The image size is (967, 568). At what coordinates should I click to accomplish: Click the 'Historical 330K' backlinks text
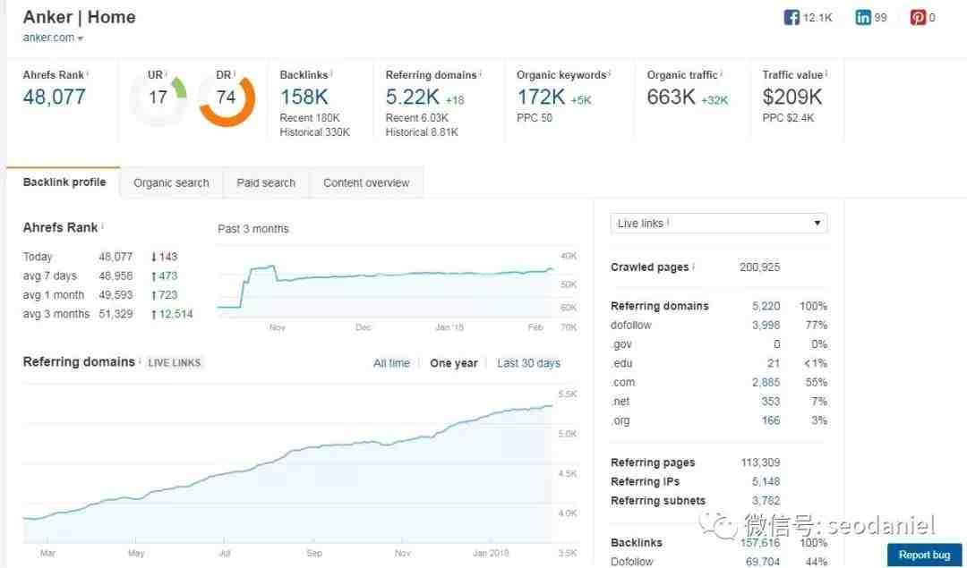click(x=314, y=131)
